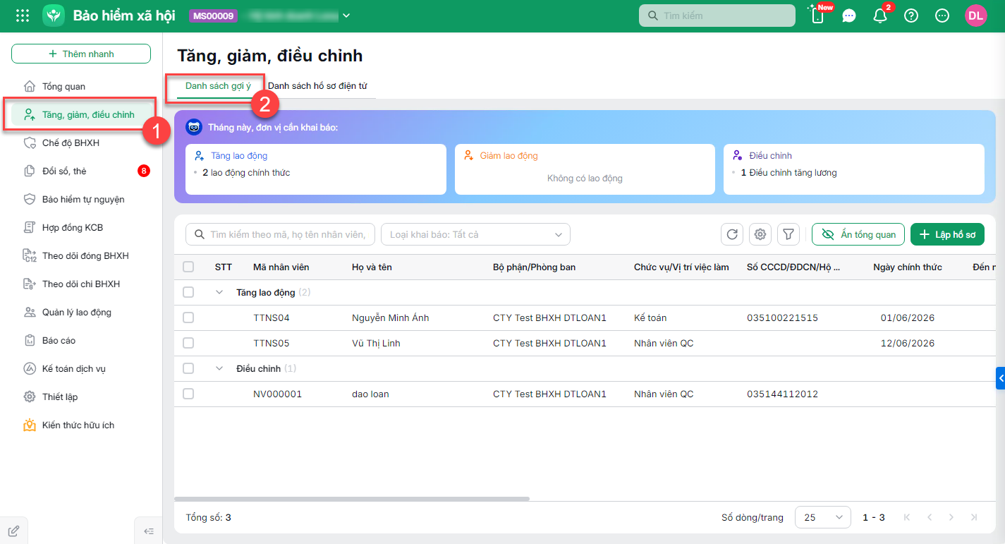
Task: Click the Báo cáo report icon
Action: [30, 340]
